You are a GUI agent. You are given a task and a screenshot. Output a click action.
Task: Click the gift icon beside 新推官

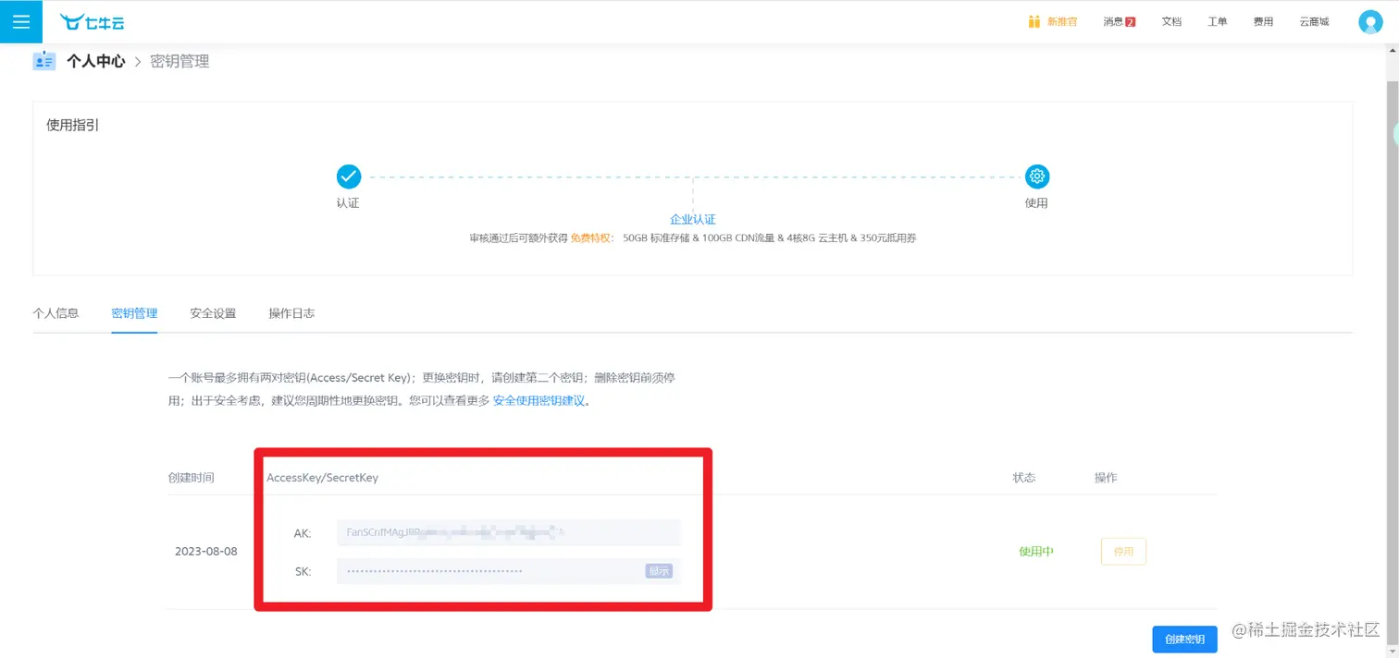1034,21
